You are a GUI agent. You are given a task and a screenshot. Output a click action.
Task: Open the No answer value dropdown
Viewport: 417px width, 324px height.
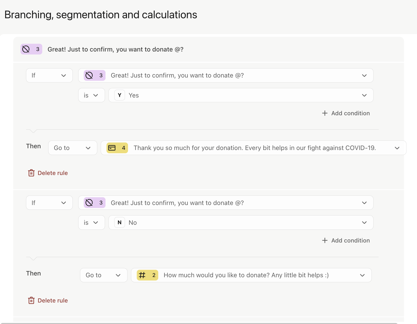pyautogui.click(x=241, y=222)
